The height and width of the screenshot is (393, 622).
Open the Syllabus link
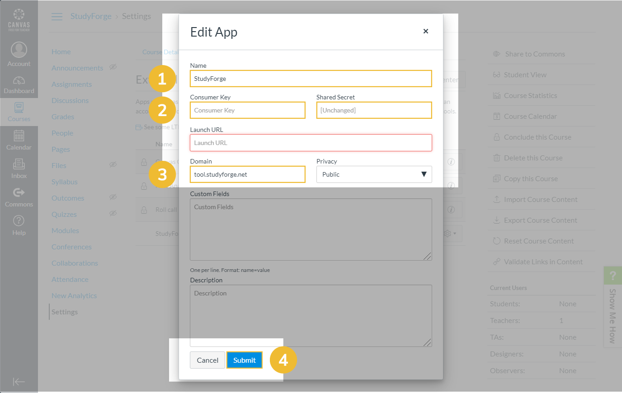pyautogui.click(x=65, y=182)
